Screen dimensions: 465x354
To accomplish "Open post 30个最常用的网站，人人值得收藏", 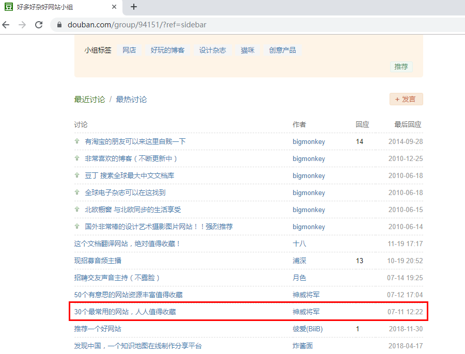I will click(125, 312).
